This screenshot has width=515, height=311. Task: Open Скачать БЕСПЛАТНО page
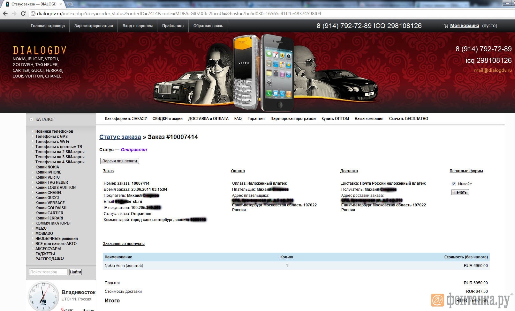409,119
